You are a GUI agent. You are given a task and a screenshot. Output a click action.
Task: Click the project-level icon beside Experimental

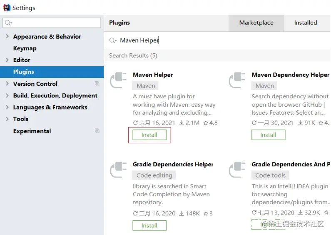(x=97, y=131)
